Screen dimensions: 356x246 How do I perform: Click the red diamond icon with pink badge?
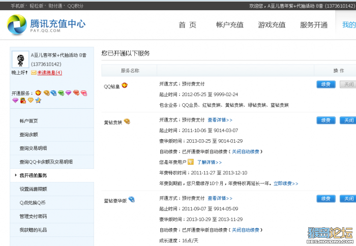84,93
